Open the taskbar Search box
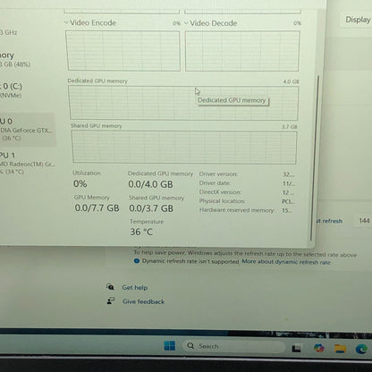Image resolution: width=372 pixels, height=372 pixels. pyautogui.click(x=233, y=346)
